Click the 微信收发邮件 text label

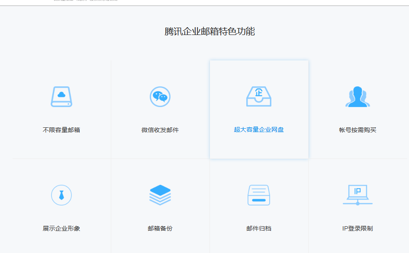pos(160,129)
